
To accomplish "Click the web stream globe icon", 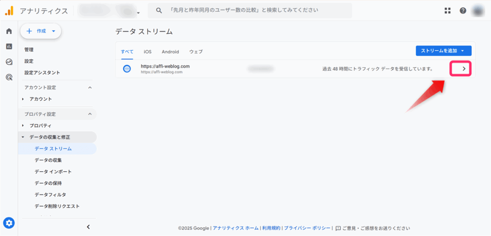I will point(127,69).
